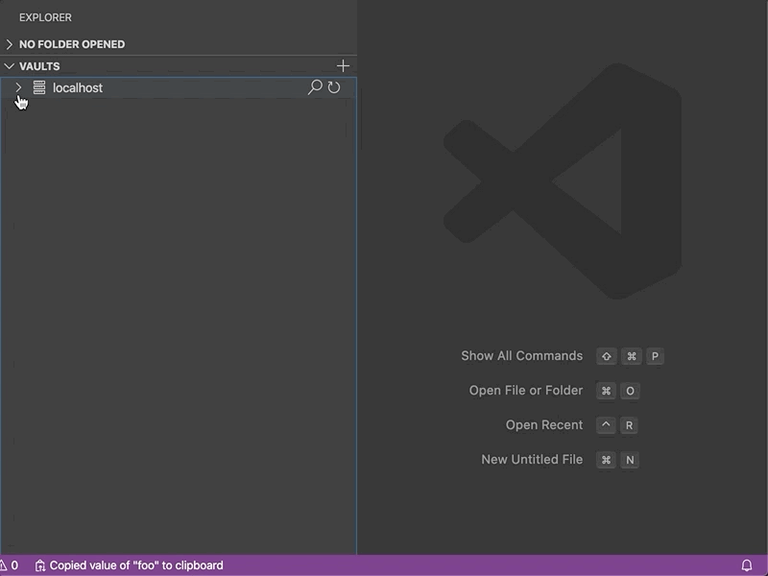
Task: Click the R key hint for Open Recent
Action: pyautogui.click(x=629, y=425)
